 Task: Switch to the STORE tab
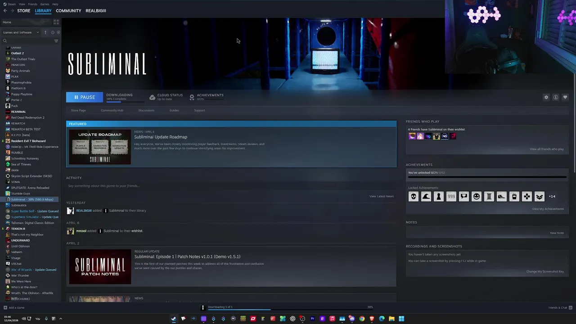click(24, 10)
